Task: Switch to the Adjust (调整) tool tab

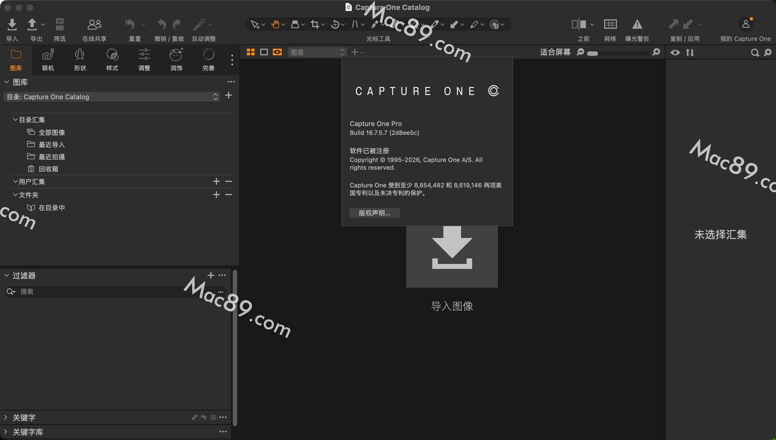Action: (x=144, y=59)
